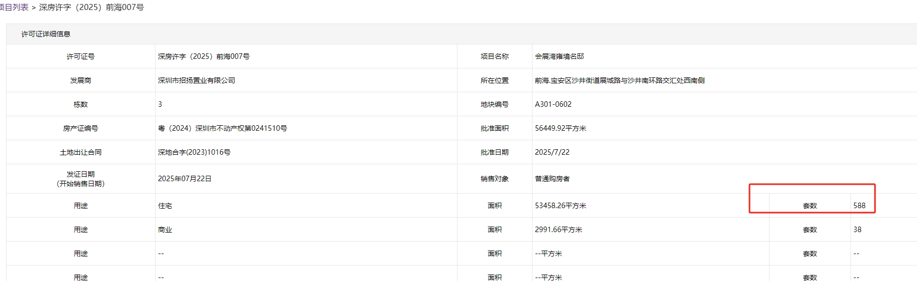The width and height of the screenshot is (917, 281).
Task: Select residential area 53458.26平方米
Action: (x=560, y=206)
